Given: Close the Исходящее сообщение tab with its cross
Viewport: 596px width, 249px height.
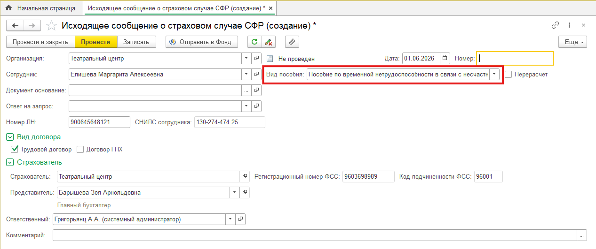Looking at the screenshot, I should [x=271, y=8].
